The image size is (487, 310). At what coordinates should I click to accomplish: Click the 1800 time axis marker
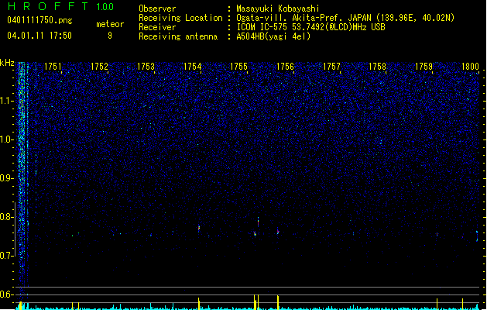[x=470, y=67]
